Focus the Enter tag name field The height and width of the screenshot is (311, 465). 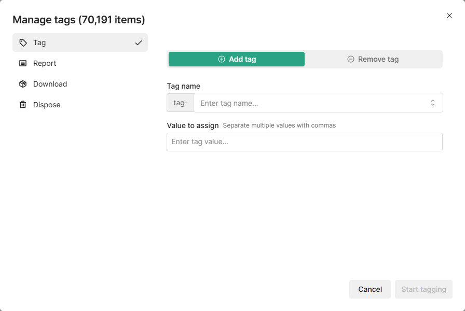[x=319, y=103]
